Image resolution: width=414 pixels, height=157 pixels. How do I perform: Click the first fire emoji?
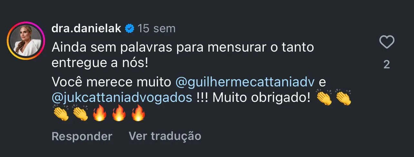(99, 113)
